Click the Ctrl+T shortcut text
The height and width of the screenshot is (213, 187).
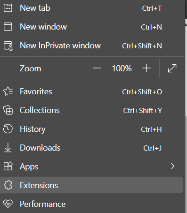click(152, 8)
